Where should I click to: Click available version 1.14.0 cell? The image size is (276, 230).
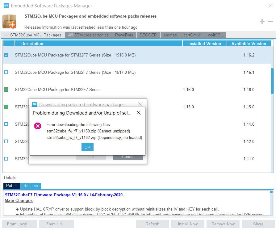(249, 124)
